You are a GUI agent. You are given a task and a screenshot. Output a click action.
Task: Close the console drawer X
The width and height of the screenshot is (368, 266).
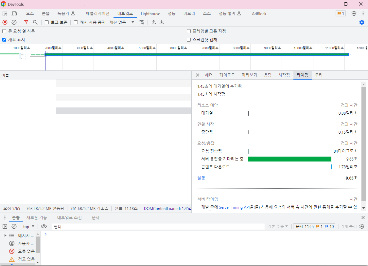pos(363,218)
